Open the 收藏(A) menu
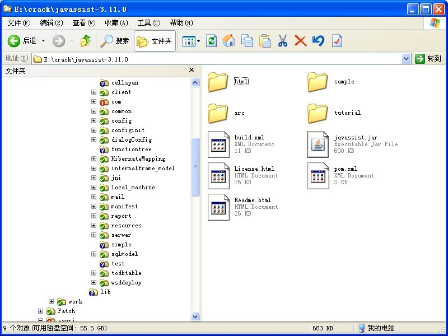Screen dimensions: 448x336 116,23
